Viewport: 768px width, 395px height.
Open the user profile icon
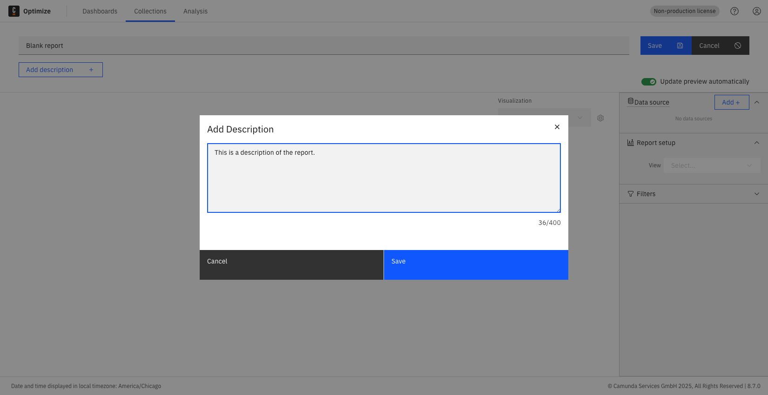757,11
